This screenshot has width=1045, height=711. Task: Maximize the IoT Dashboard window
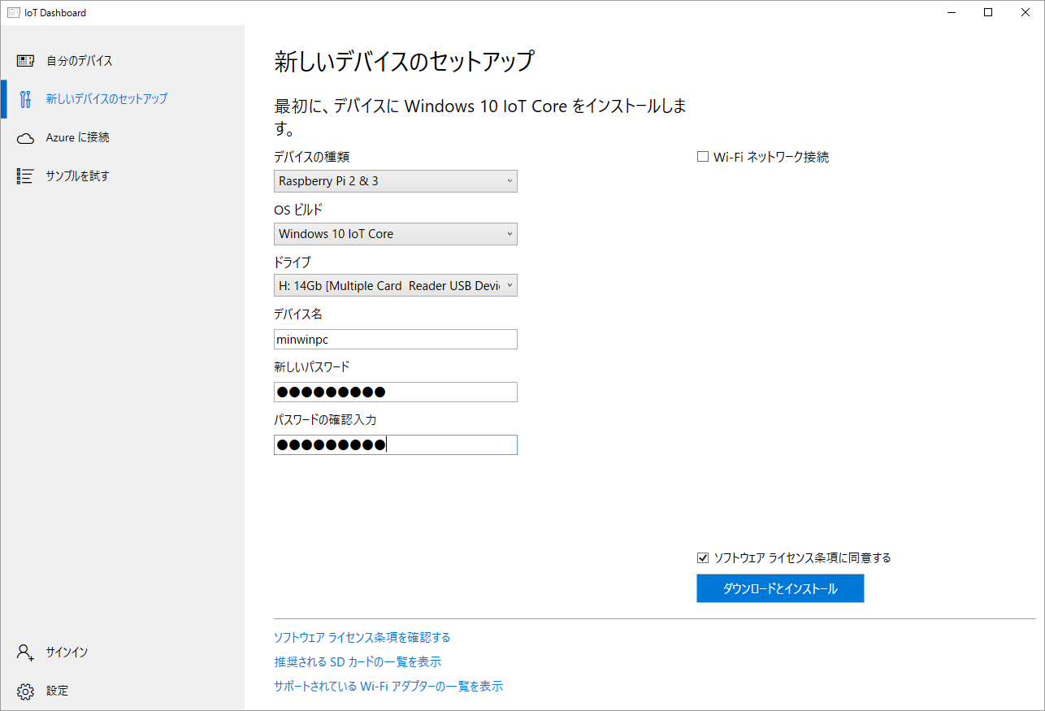(x=988, y=12)
